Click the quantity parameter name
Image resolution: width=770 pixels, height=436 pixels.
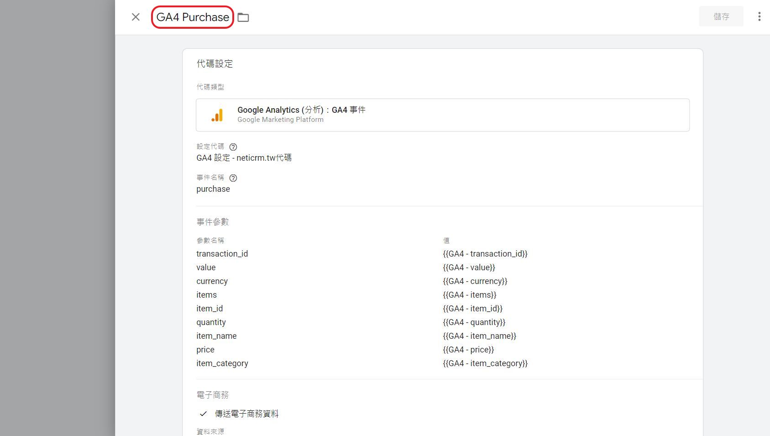pos(211,322)
